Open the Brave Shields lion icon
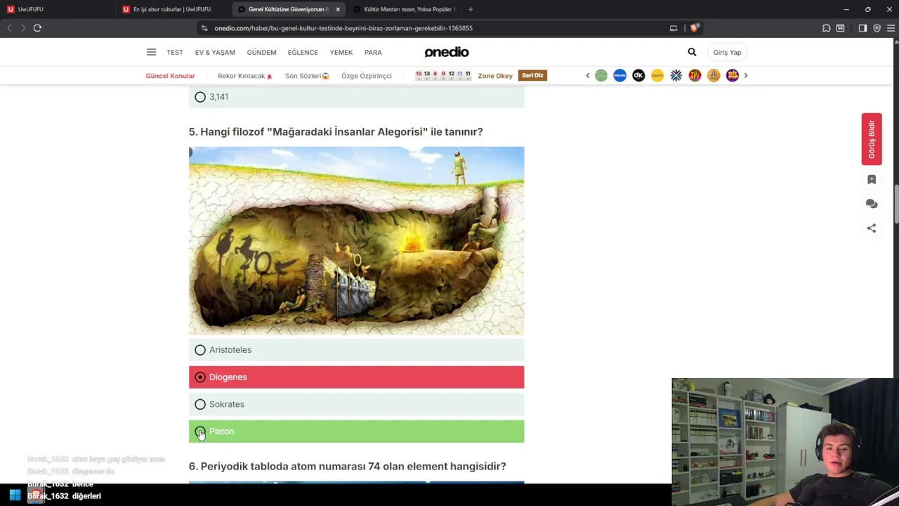The height and width of the screenshot is (506, 899). (694, 28)
